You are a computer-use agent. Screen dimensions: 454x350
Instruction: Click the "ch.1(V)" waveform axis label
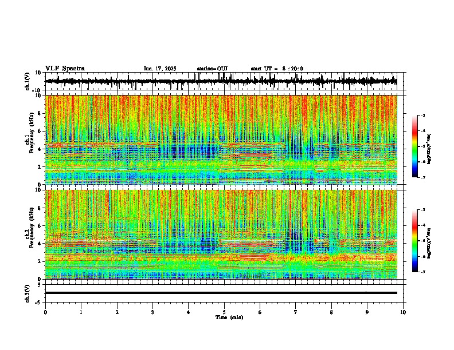click(x=28, y=81)
